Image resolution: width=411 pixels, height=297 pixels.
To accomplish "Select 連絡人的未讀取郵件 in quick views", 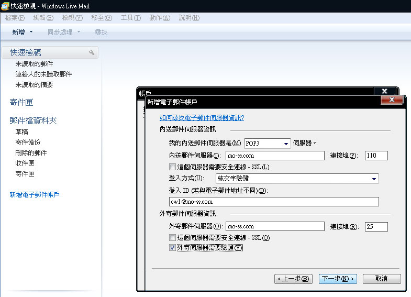I will pyautogui.click(x=43, y=74).
